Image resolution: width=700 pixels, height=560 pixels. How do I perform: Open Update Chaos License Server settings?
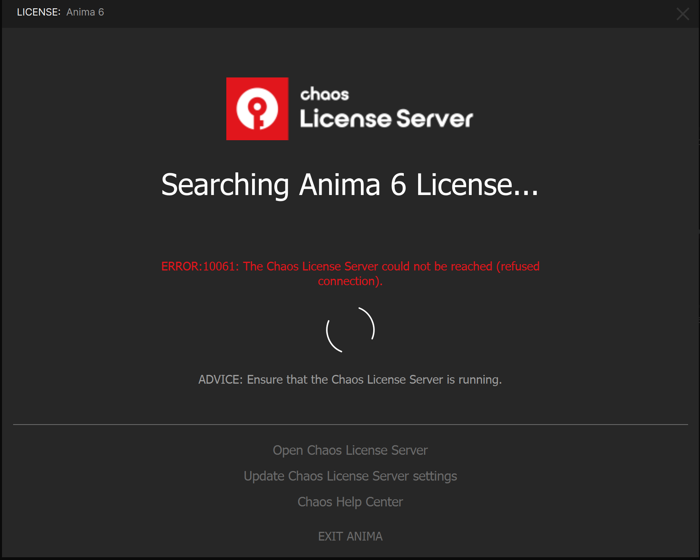pos(350,476)
